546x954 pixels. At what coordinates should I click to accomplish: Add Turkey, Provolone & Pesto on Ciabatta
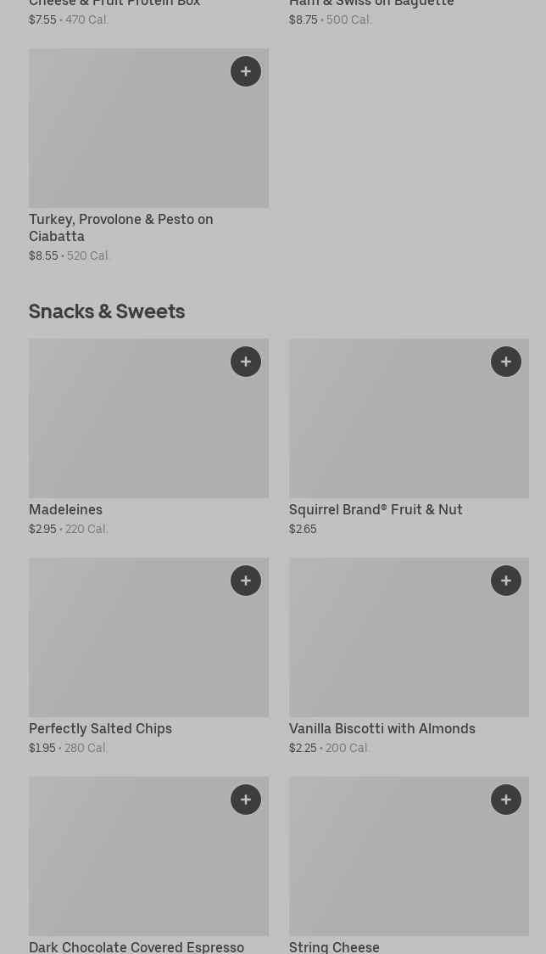click(246, 71)
